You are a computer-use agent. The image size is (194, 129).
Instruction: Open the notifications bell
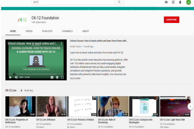point(180,2)
